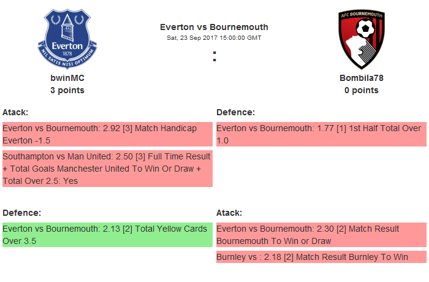Click the Nil Satis Nisi Optimum motto ribbon
The height and width of the screenshot is (282, 429).
pos(67,59)
